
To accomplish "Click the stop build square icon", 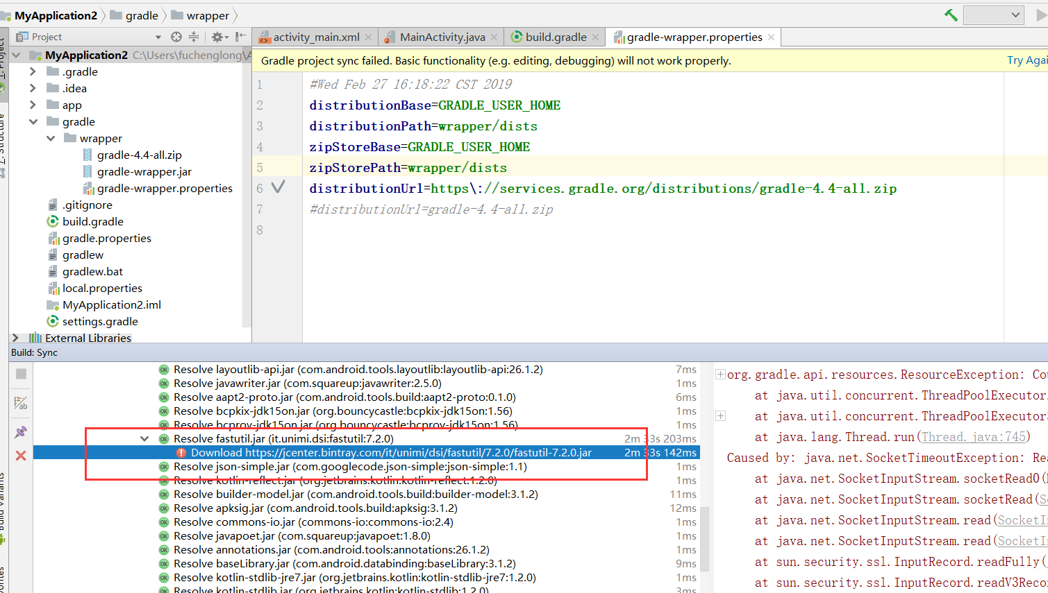I will 21,374.
